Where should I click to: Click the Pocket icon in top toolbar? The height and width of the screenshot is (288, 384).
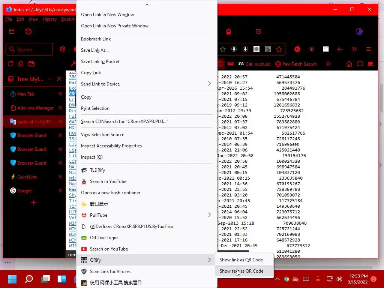pos(258,31)
